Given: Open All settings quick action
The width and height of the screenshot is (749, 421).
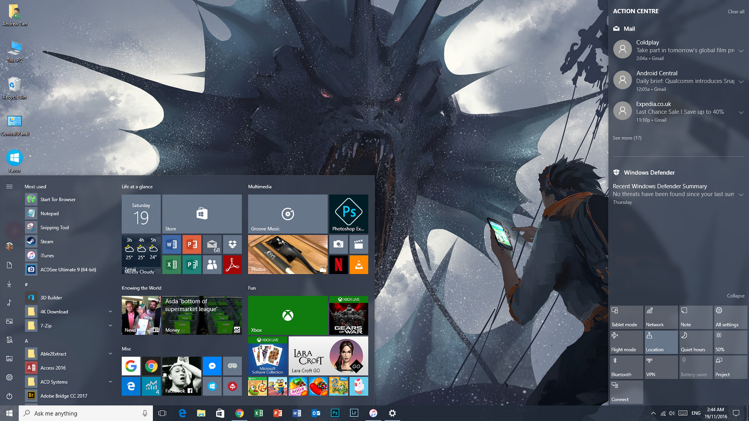Looking at the screenshot, I should 731,318.
